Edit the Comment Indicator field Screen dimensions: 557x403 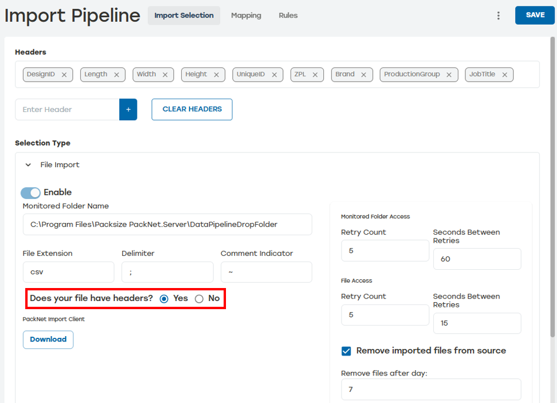[x=266, y=272]
